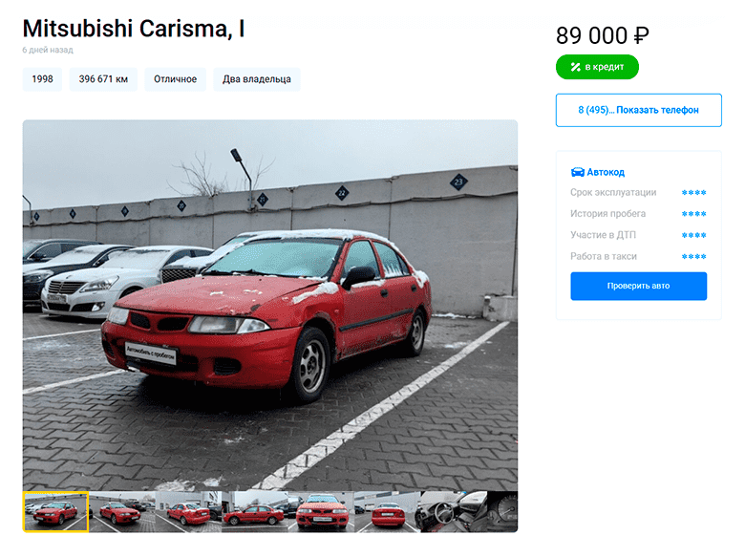745x557 pixels.
Task: Select the 1998 year tag
Action: pos(42,79)
